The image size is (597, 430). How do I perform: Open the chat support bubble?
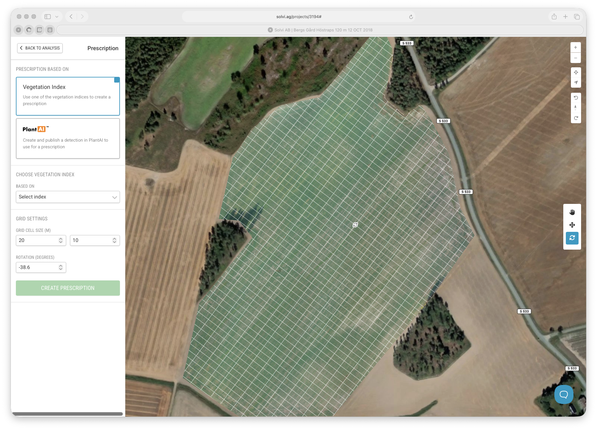(x=564, y=394)
